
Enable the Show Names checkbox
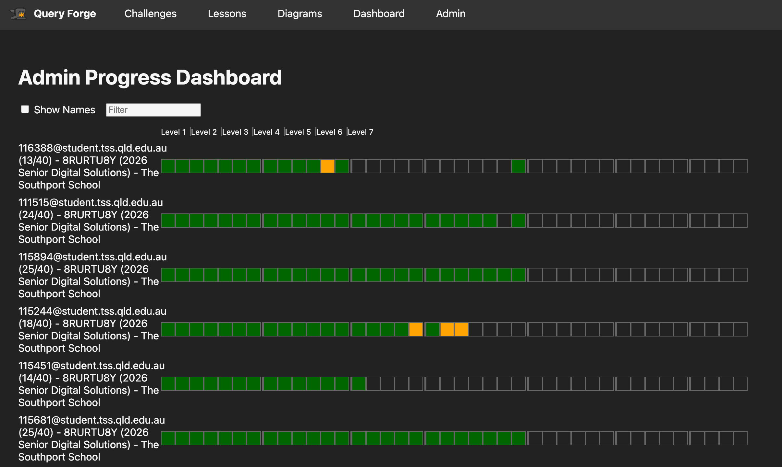coord(25,109)
